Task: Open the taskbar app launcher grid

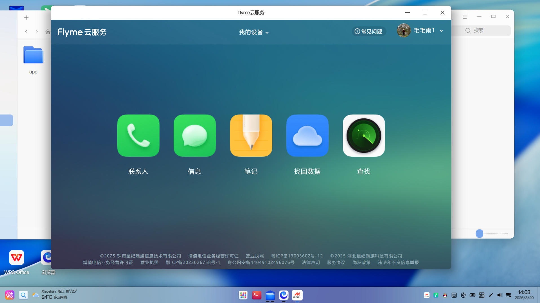Action: point(243,295)
